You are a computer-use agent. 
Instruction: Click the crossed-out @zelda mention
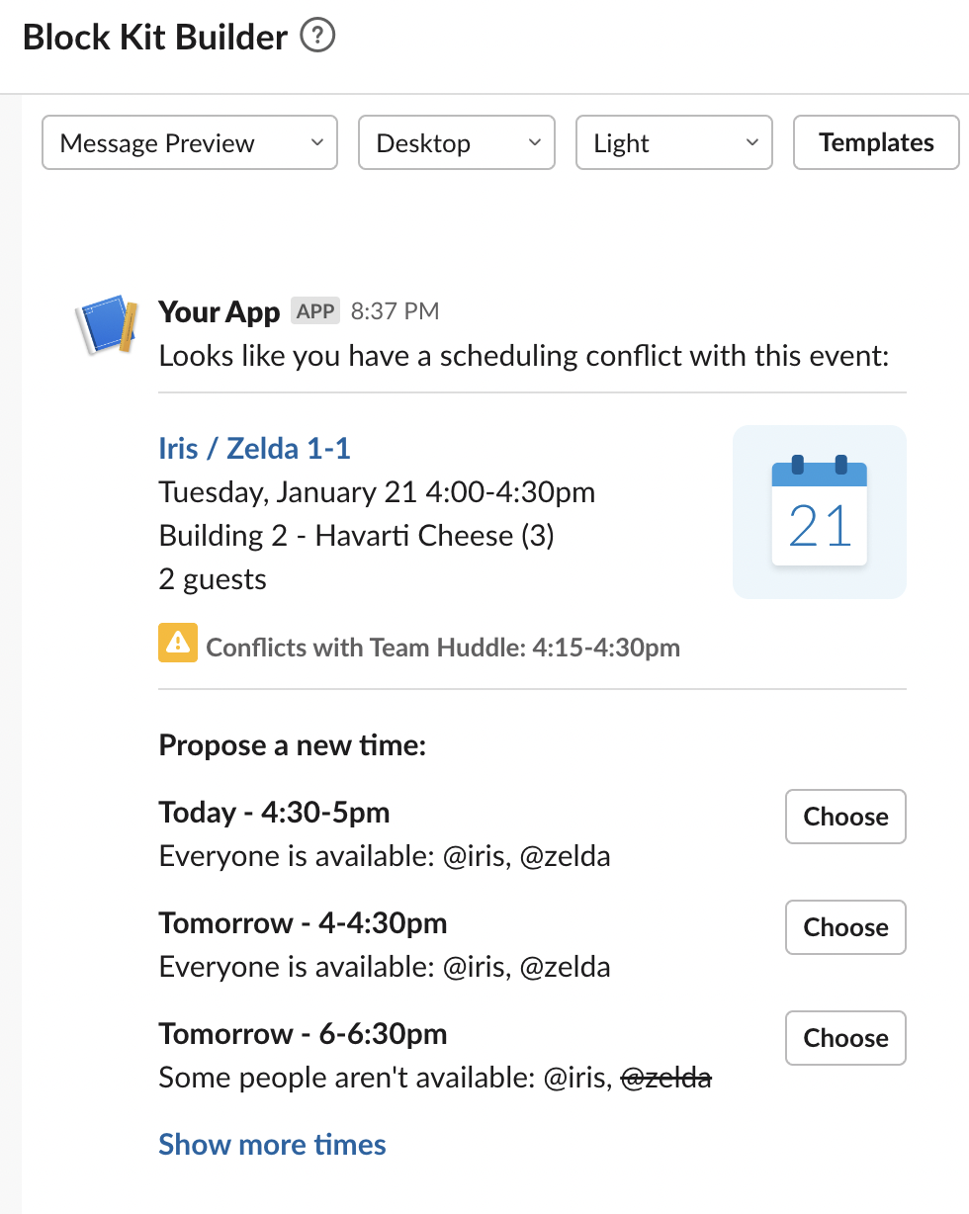tap(665, 1078)
